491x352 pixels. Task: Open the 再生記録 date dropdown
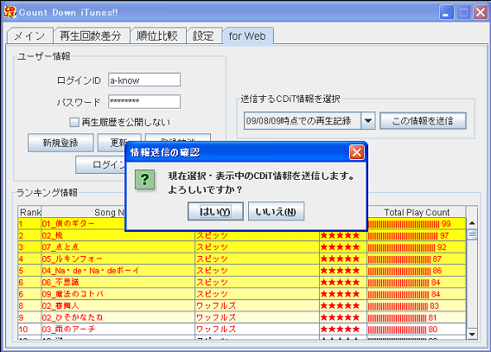[368, 121]
